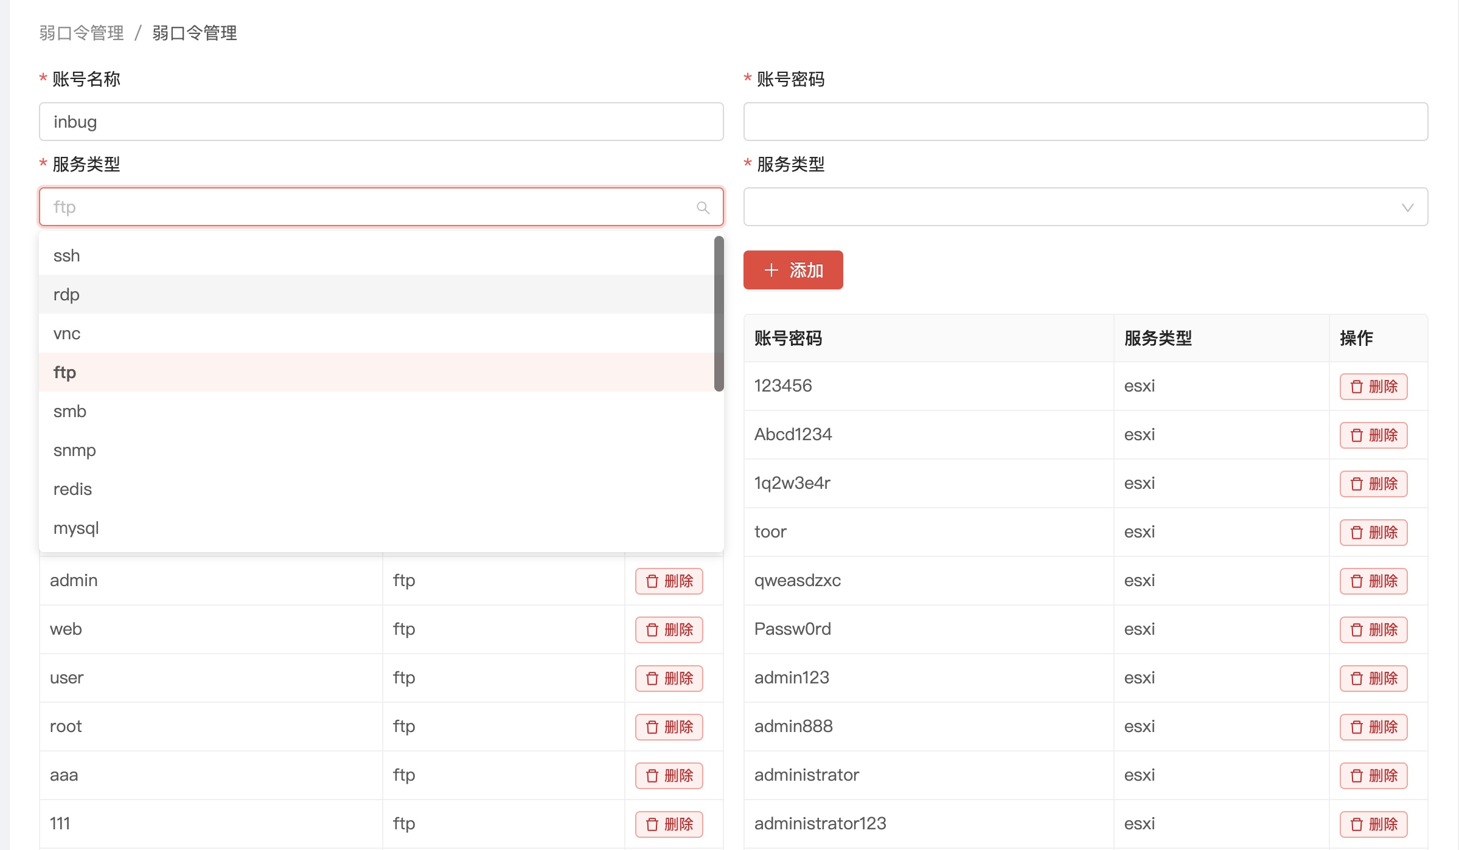Select redis option in the list
Screen dimensions: 1459x850
pos(72,489)
